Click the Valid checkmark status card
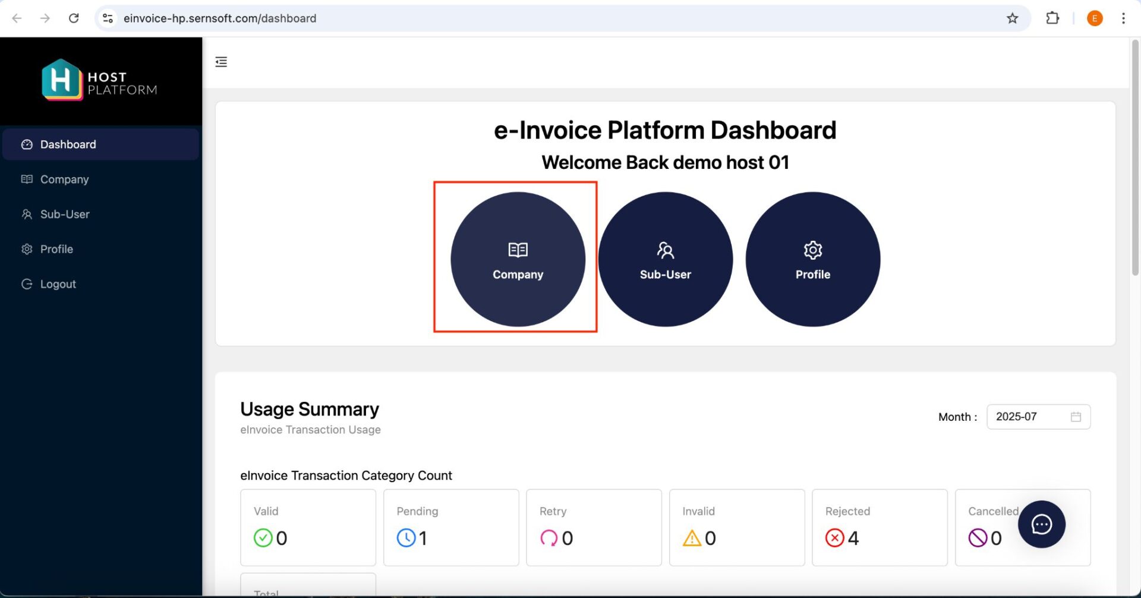 (308, 527)
